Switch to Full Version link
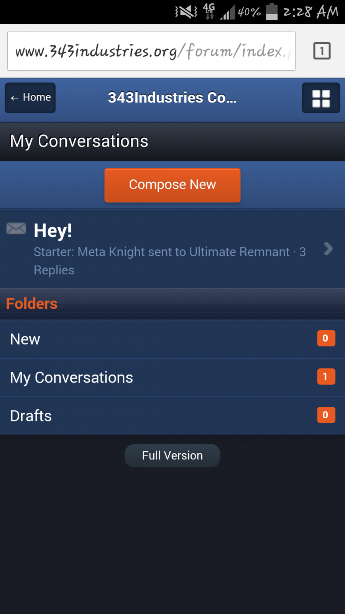The image size is (345, 614). 172,456
